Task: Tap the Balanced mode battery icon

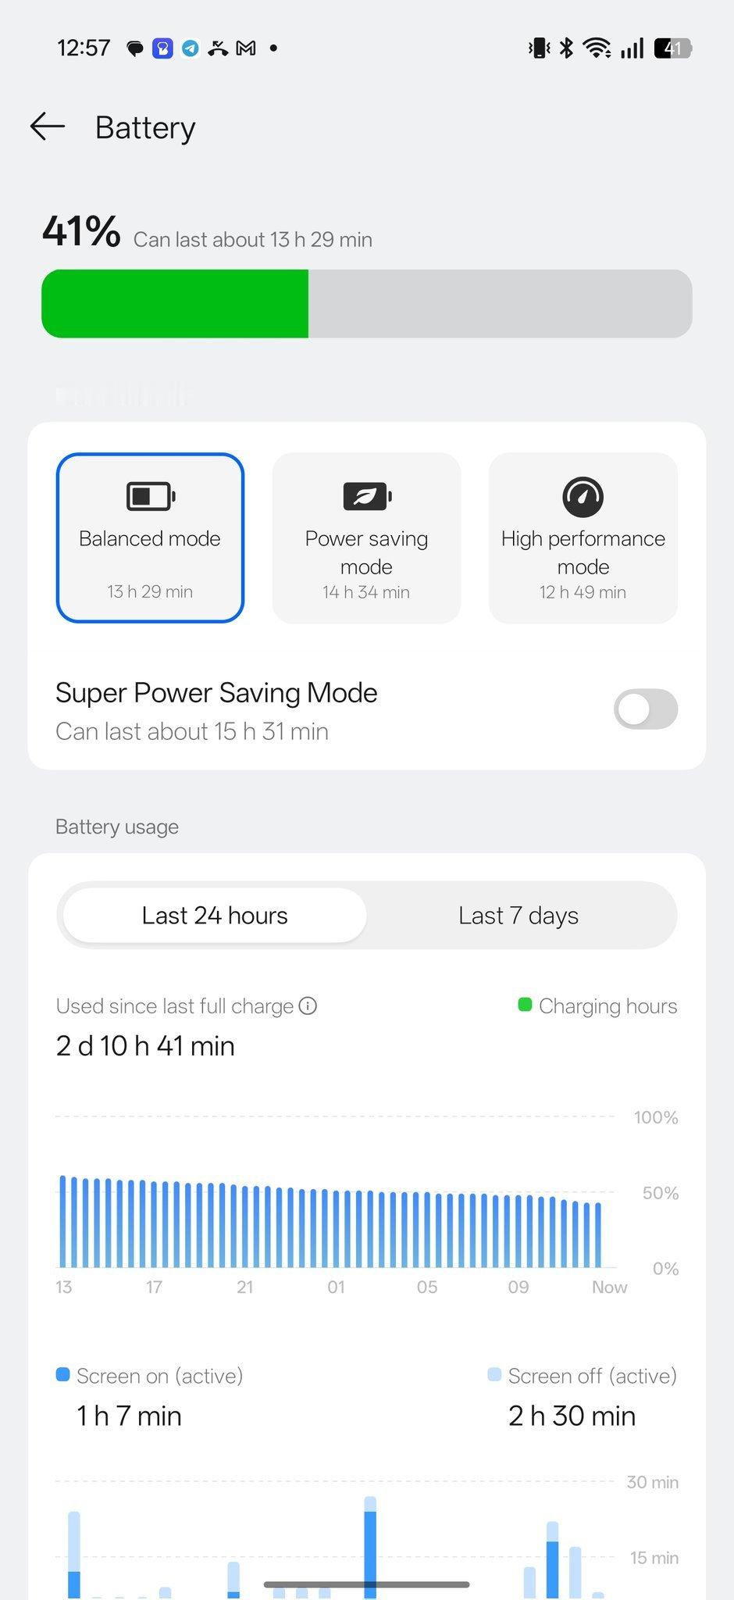Action: click(x=151, y=496)
